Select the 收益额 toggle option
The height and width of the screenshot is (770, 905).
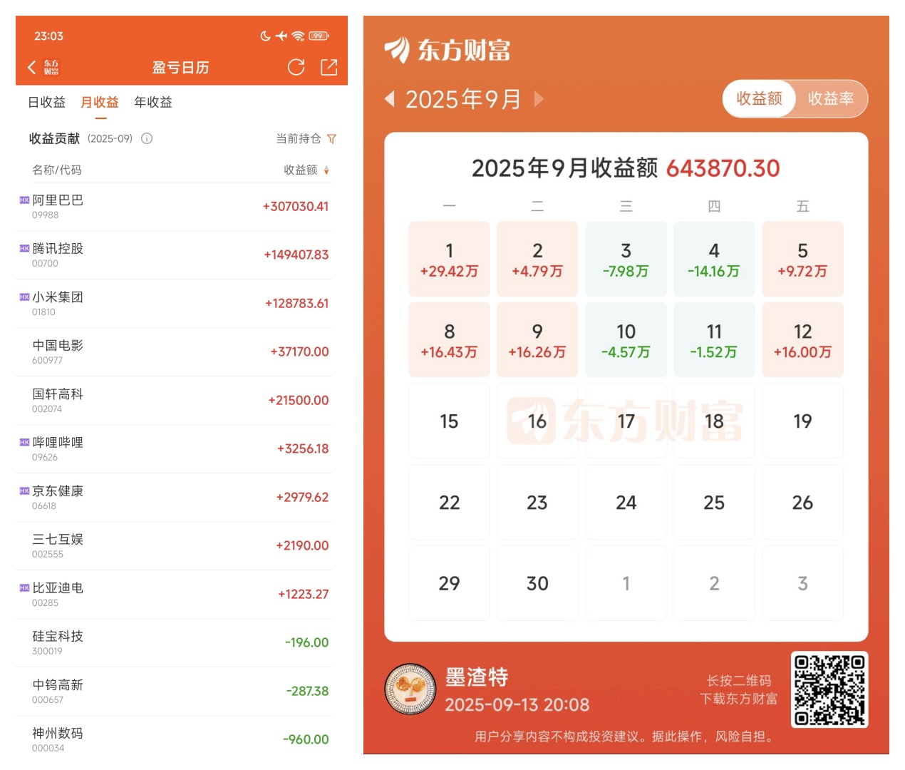click(759, 98)
